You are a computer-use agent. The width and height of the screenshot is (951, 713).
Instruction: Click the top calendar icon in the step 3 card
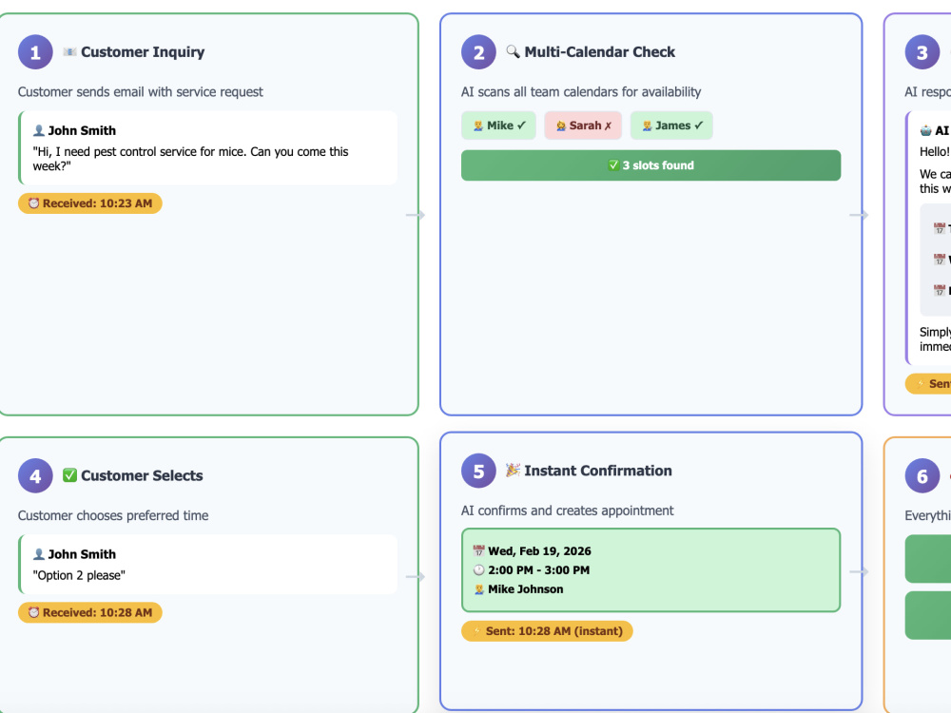940,228
